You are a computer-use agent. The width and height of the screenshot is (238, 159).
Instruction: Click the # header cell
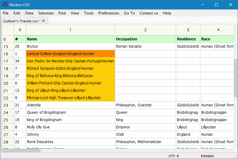coord(20,39)
